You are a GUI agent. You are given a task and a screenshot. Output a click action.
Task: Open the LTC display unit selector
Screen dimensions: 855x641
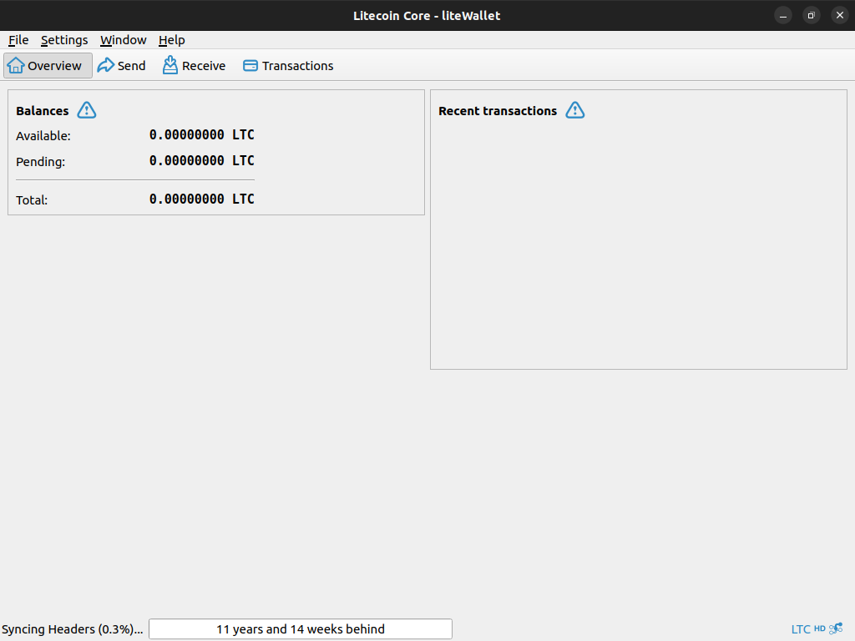[x=801, y=629]
